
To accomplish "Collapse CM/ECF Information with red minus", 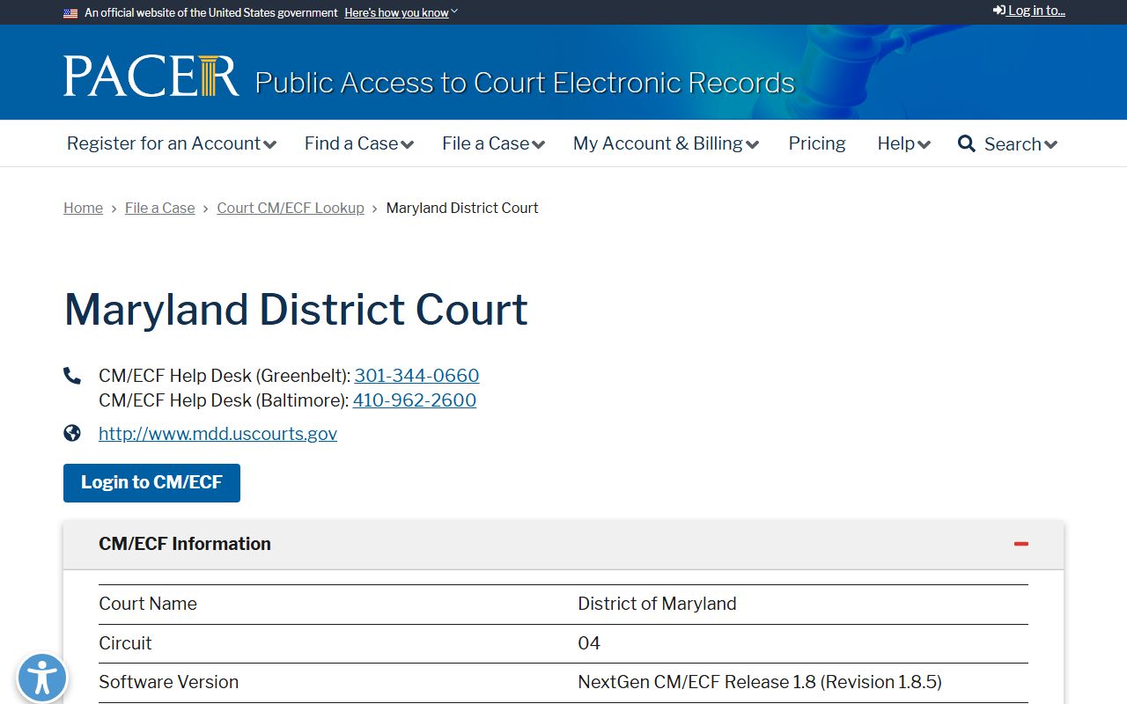I will pyautogui.click(x=1021, y=544).
